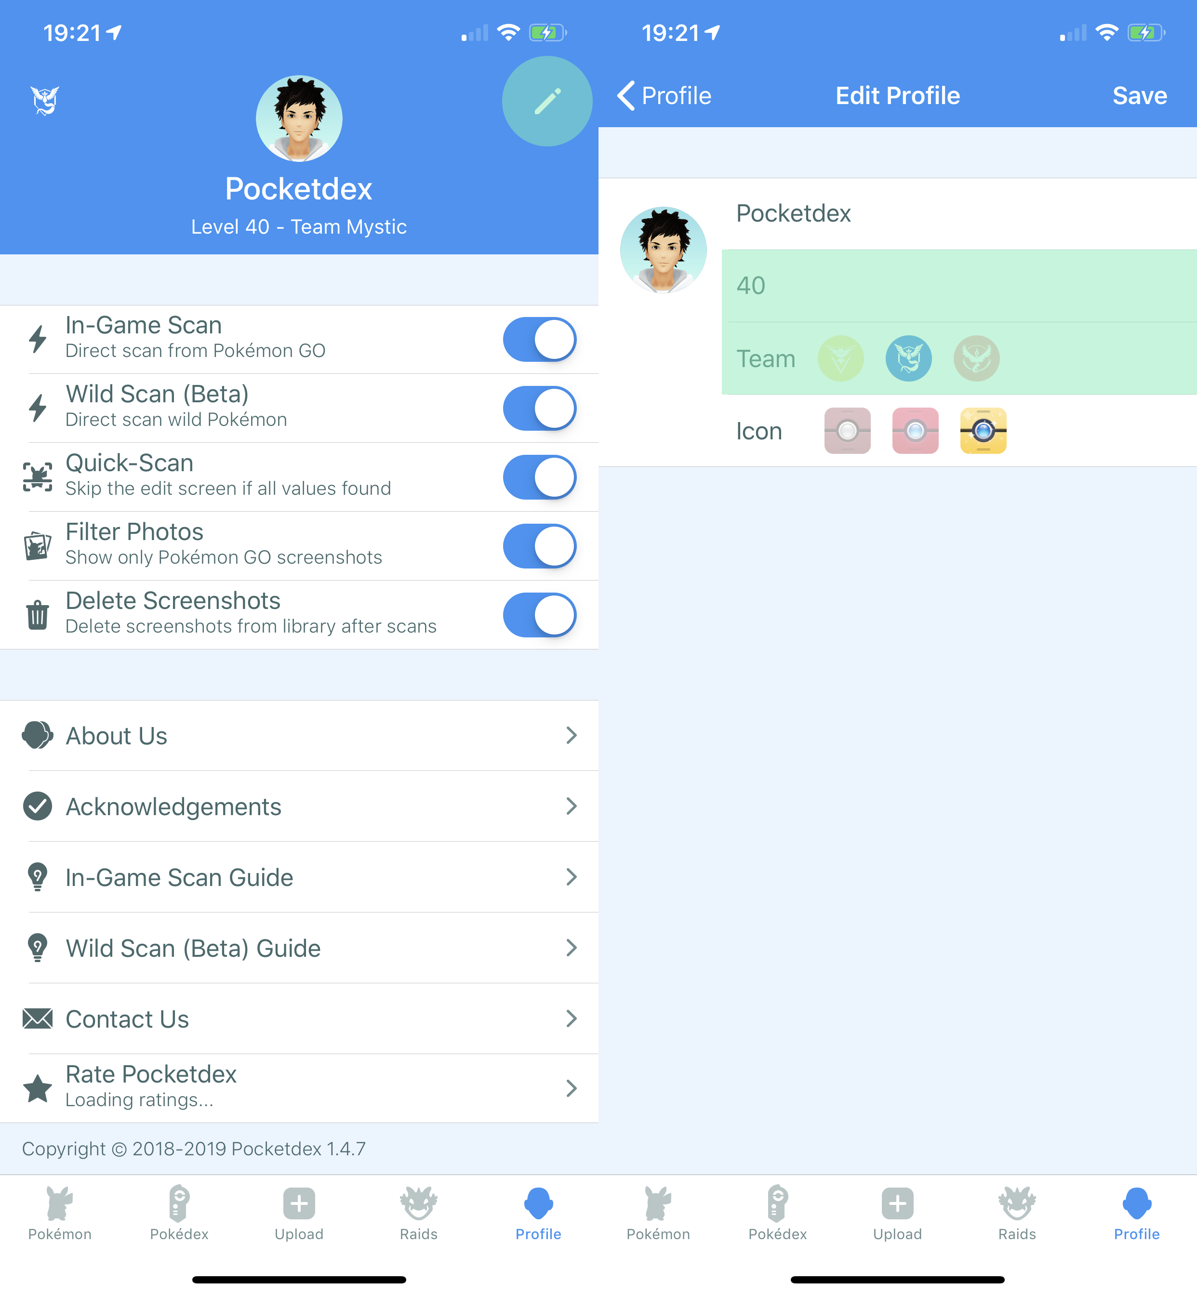Tap Rate Pocketdex menu item

pyautogui.click(x=299, y=1087)
